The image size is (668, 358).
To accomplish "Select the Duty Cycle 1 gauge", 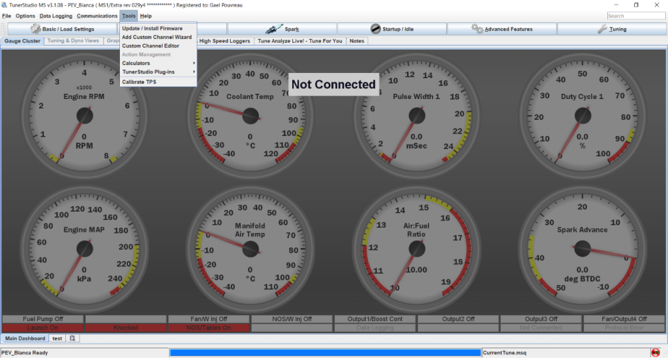I will point(583,116).
